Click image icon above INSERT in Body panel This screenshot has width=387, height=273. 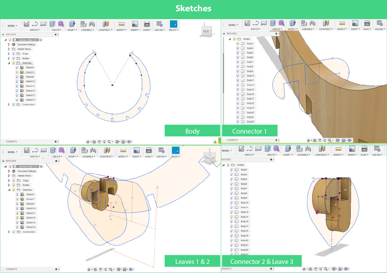(135, 24)
